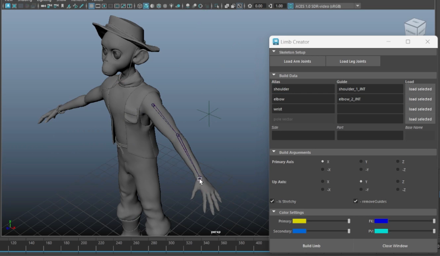
Task: Click Smooth Shade All blue cube icon
Action: [x=146, y=6]
